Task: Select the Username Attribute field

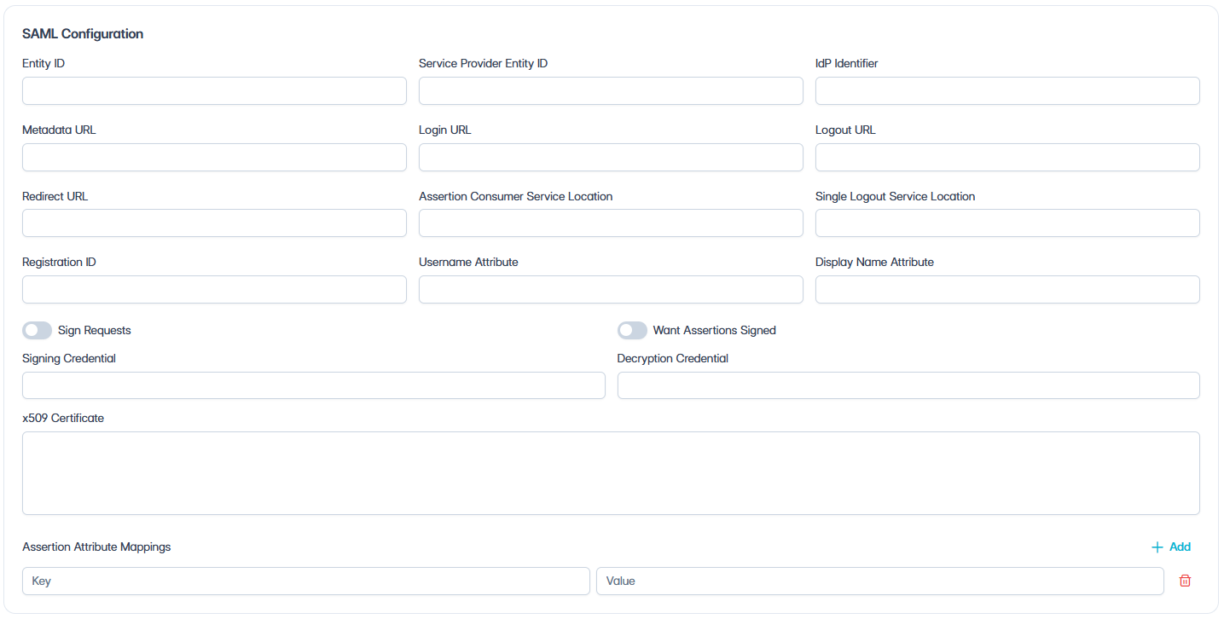Action: coord(611,289)
